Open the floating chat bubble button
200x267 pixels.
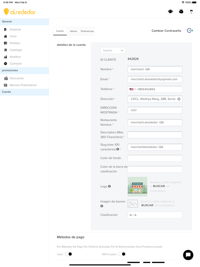point(188,255)
